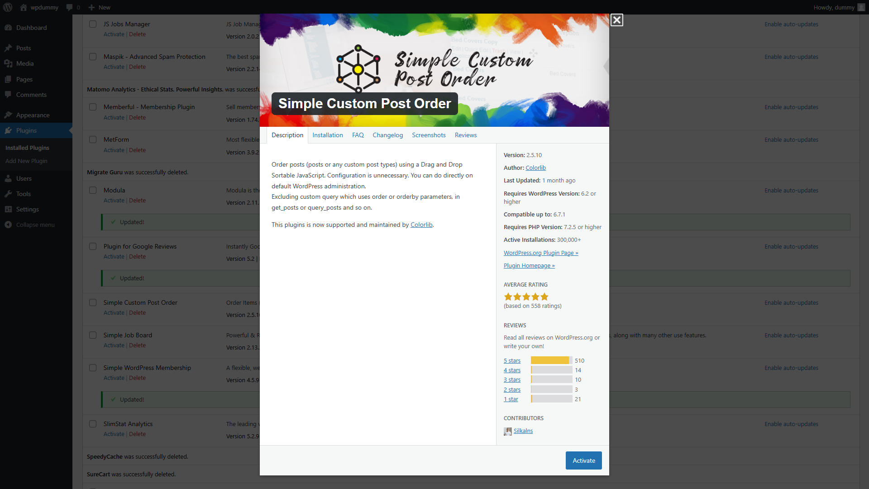Open the Silkalns contributor link
The height and width of the screenshot is (489, 869).
coord(523,431)
